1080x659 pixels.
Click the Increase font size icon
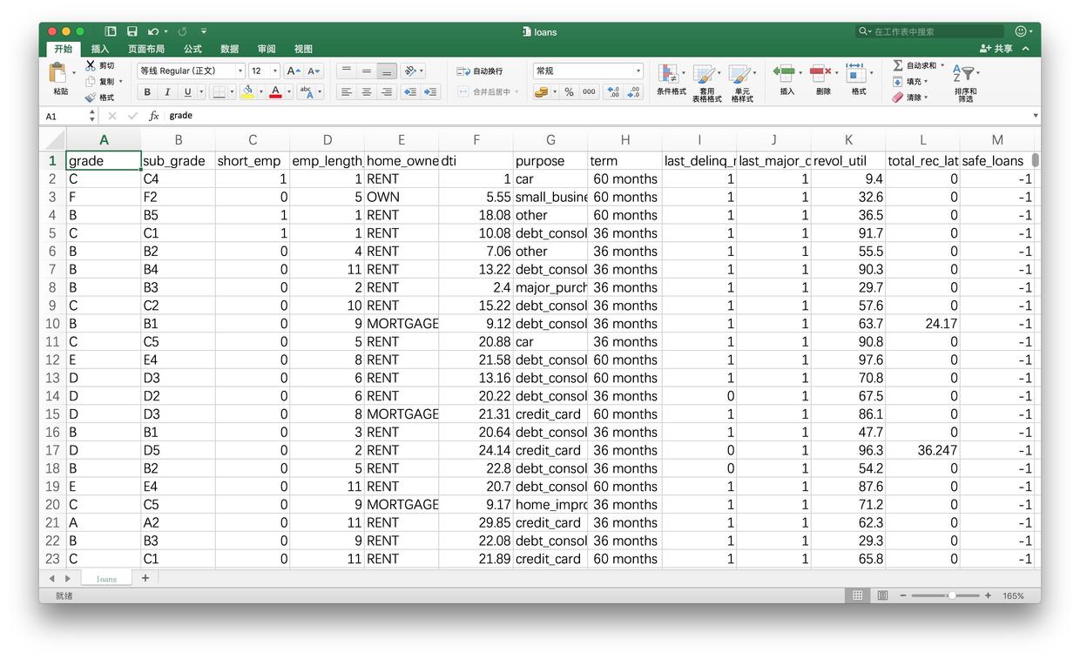[294, 71]
